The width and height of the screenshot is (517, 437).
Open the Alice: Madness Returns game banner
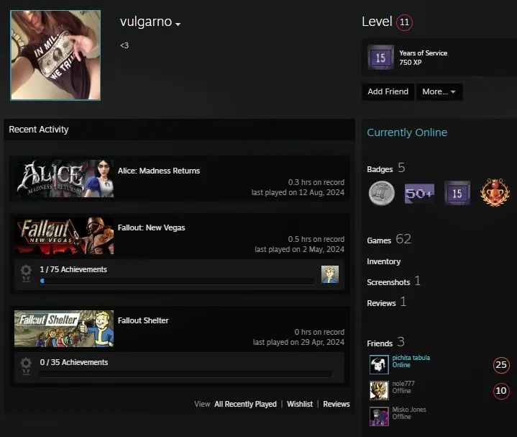pyautogui.click(x=64, y=179)
